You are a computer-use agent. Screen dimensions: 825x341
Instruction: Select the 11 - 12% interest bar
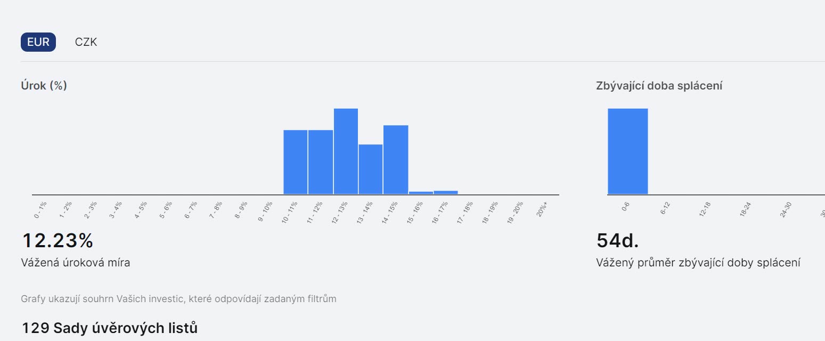[x=321, y=162]
